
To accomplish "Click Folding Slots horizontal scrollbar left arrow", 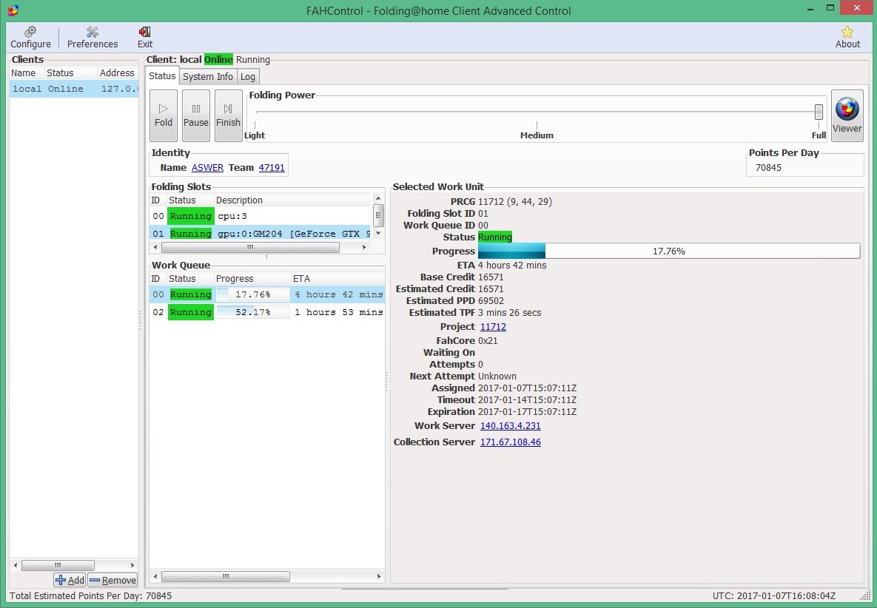I will tap(155, 247).
